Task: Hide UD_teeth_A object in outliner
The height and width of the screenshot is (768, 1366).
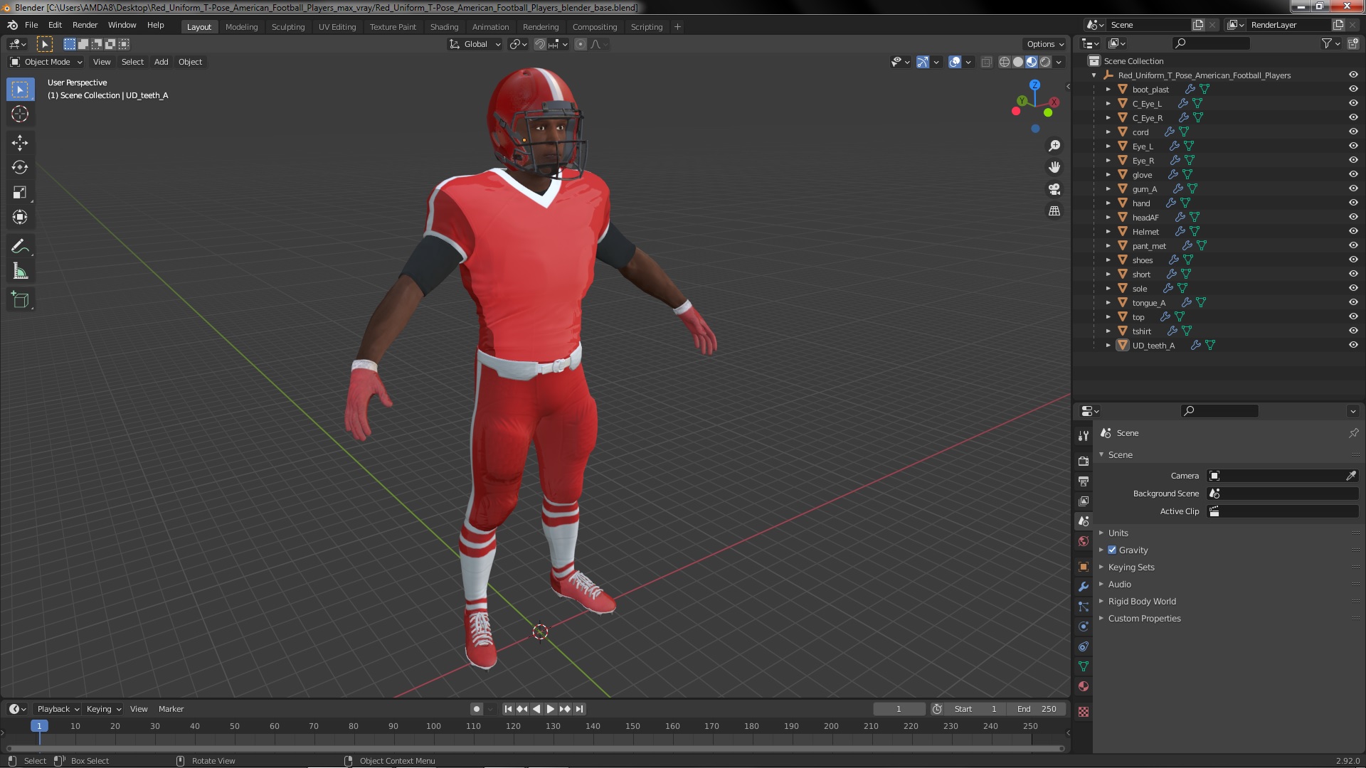Action: click(1353, 345)
